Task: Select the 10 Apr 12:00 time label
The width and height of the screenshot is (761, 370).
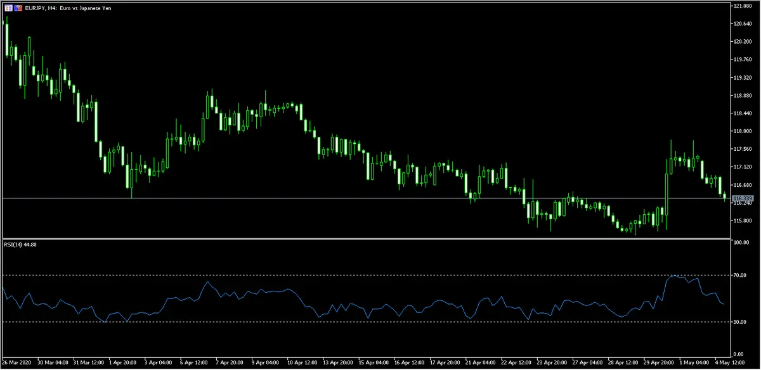Action: pyautogui.click(x=302, y=364)
